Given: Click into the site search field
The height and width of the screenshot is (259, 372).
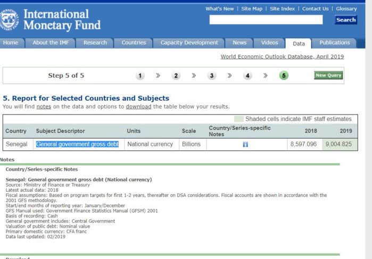Looking at the screenshot, I should click(x=266, y=20).
